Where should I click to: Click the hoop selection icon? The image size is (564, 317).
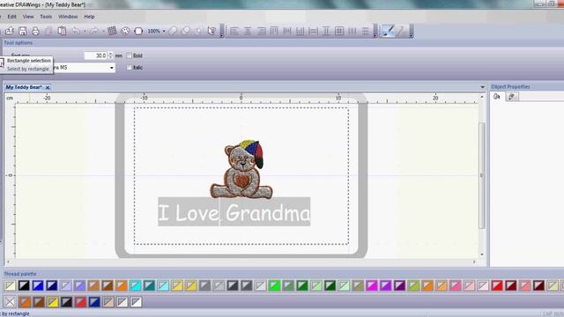[x=138, y=32]
